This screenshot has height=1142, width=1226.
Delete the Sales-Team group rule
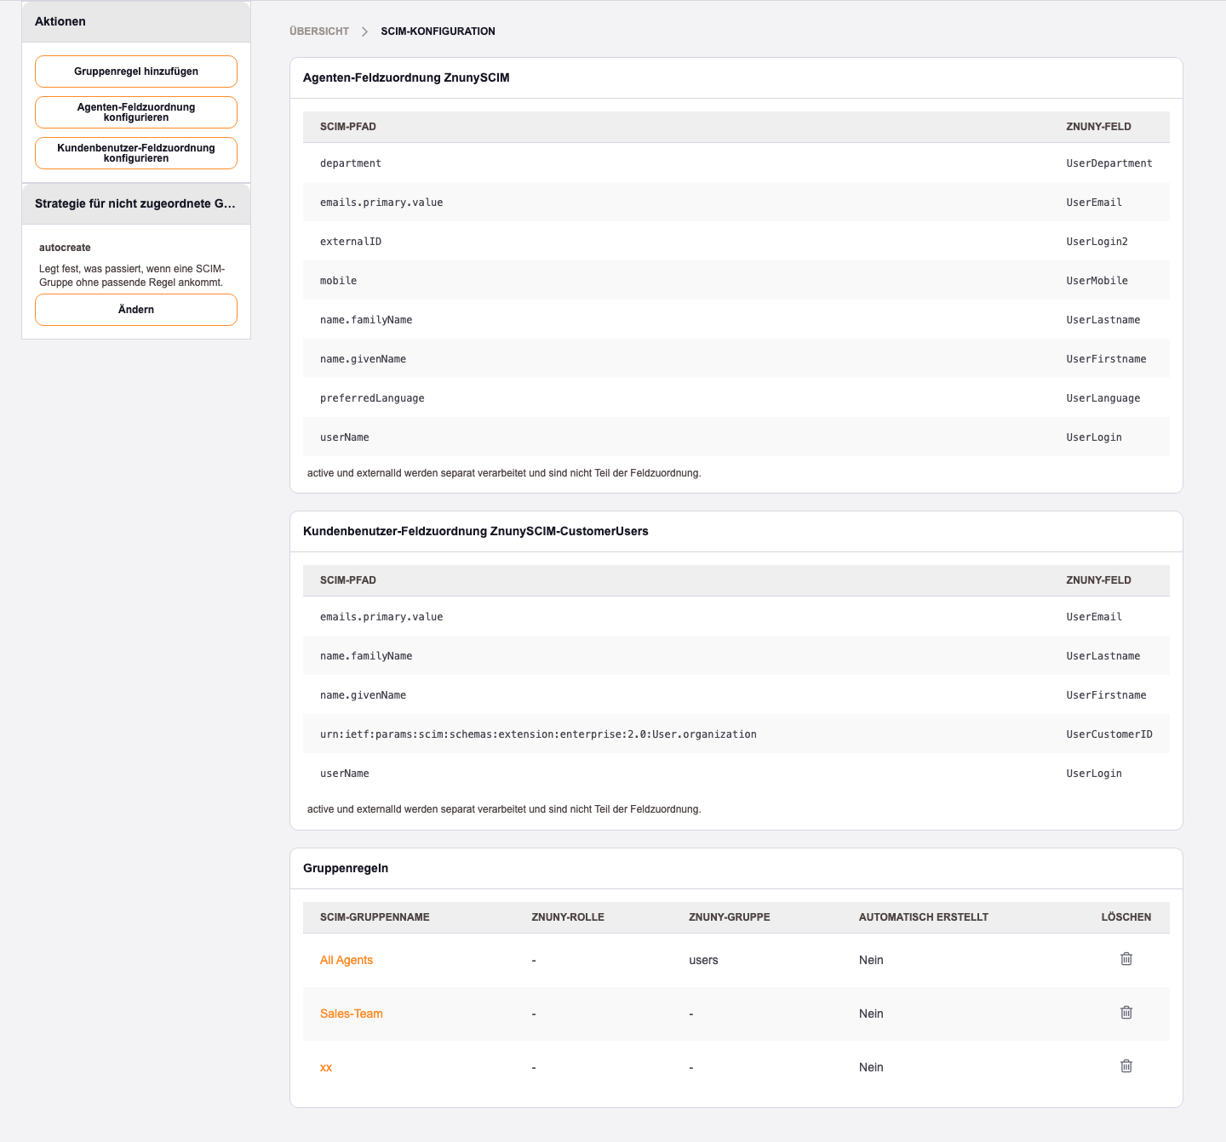[x=1126, y=1013]
